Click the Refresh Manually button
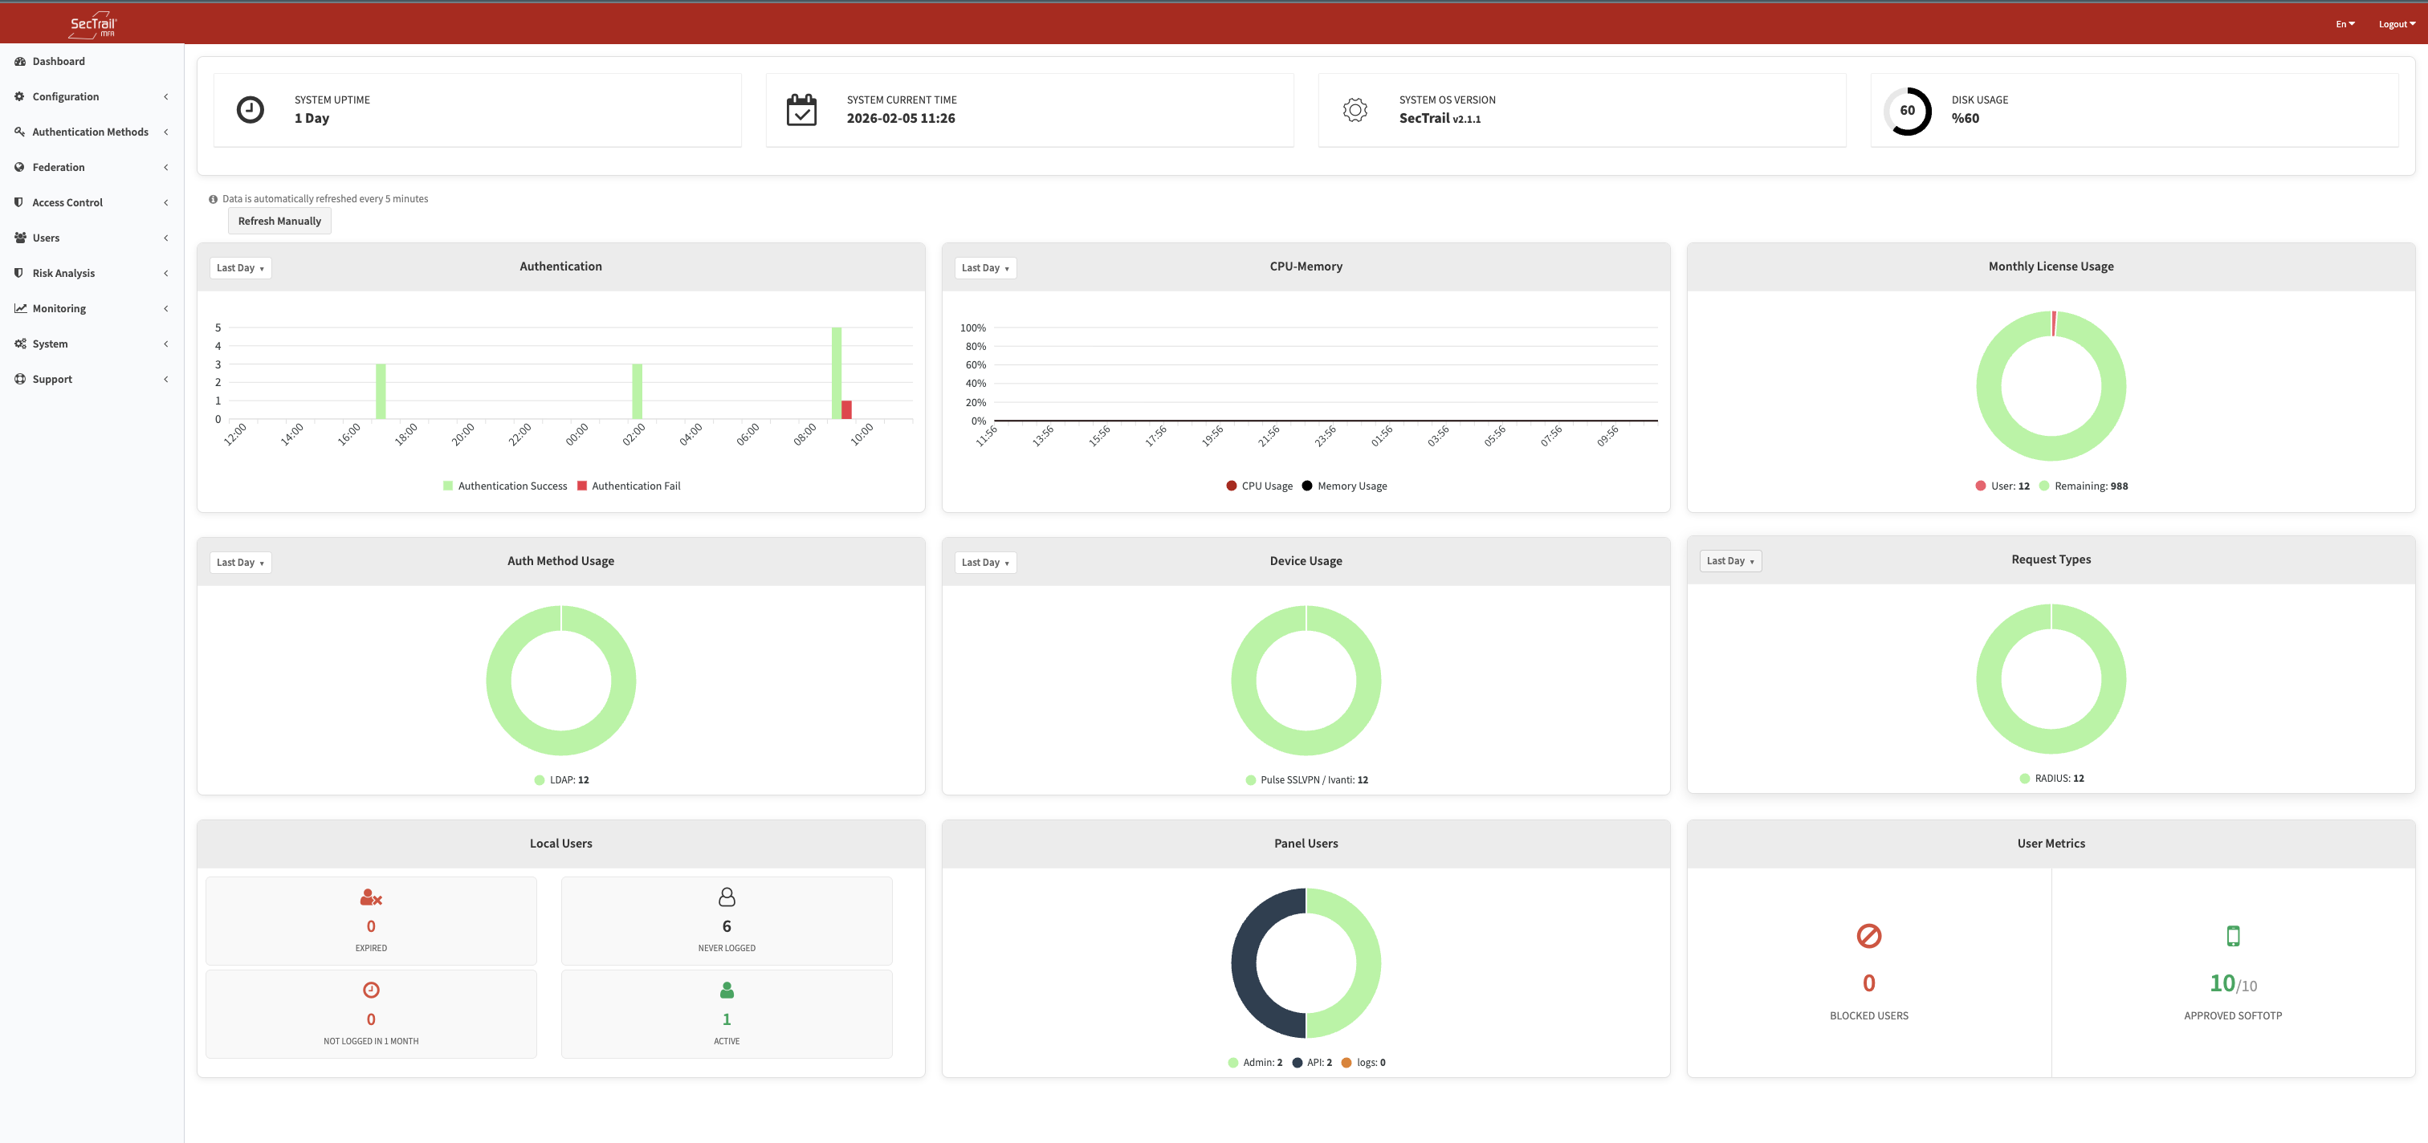The height and width of the screenshot is (1143, 2428). (279, 221)
